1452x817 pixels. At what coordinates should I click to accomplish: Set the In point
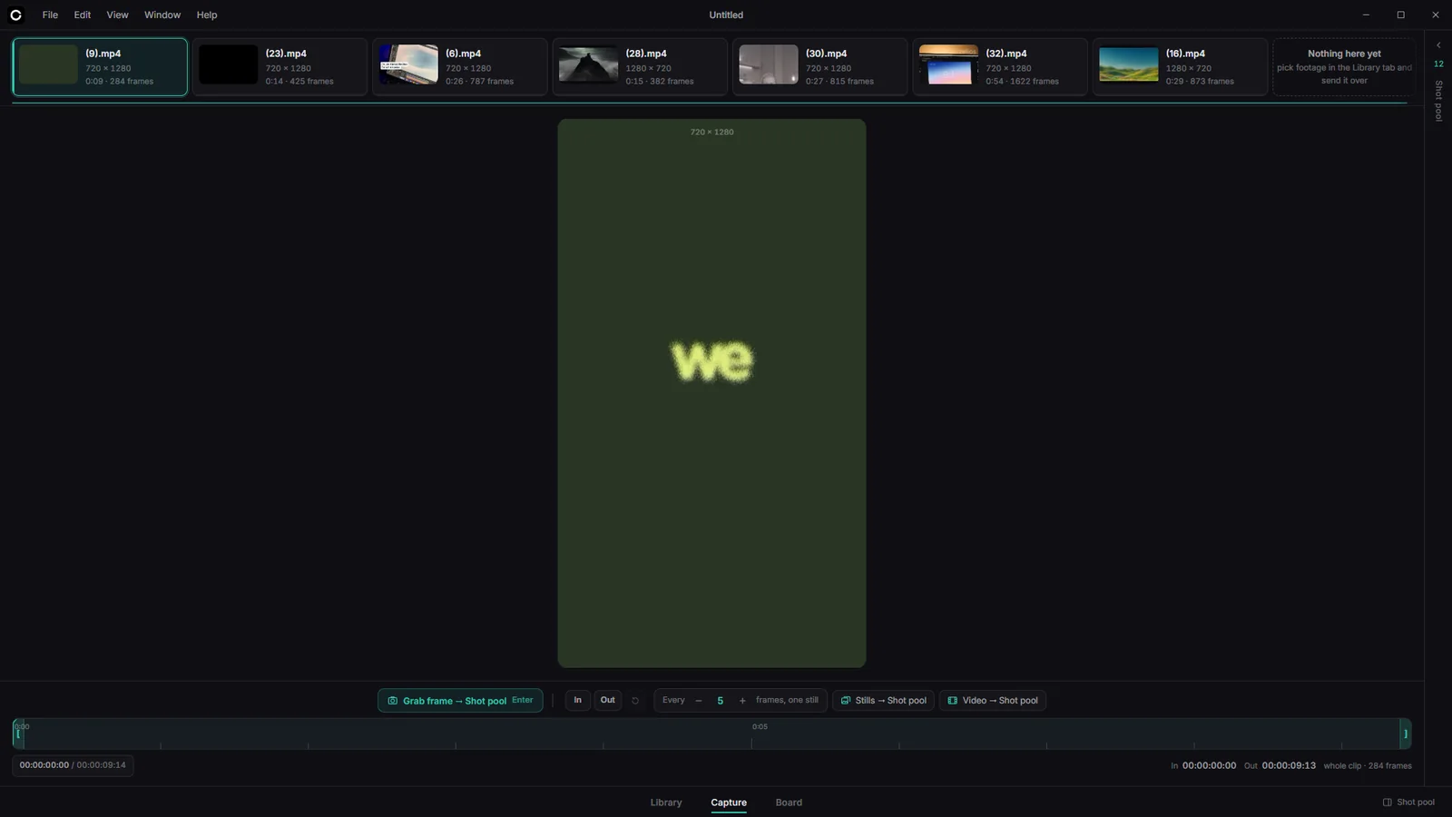click(577, 700)
